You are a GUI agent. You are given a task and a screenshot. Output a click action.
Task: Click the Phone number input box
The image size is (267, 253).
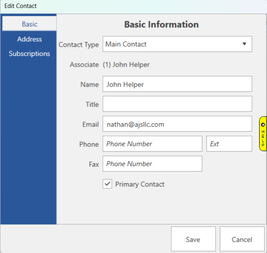(152, 144)
